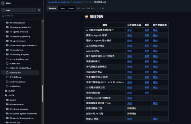The width and height of the screenshot is (191, 124).
Task: Click the file tree vertical scrollbar
Action: 42,94
